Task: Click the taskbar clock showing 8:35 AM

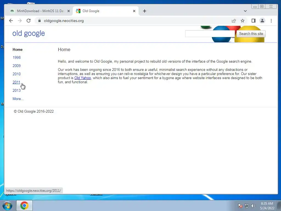Action: (267, 206)
